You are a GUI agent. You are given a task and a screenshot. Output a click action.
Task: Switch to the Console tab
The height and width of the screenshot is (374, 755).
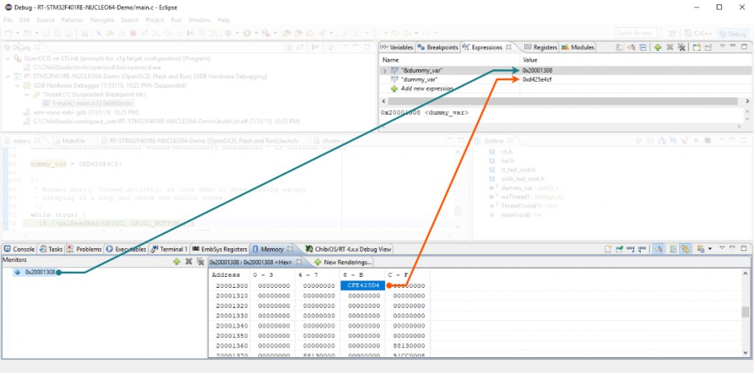(x=19, y=249)
